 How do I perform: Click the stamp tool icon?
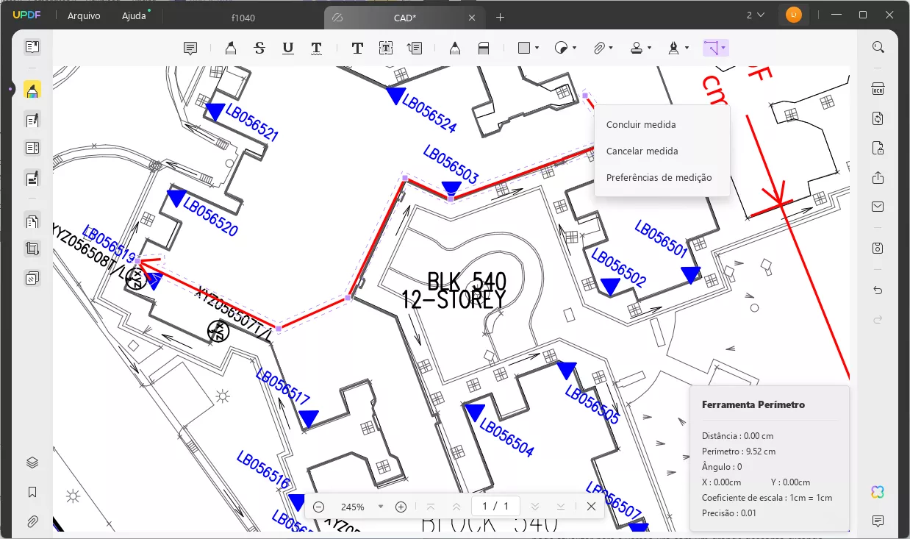637,49
